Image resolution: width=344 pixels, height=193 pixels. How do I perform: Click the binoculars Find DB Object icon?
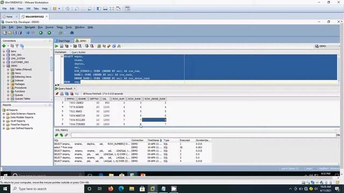(71, 33)
